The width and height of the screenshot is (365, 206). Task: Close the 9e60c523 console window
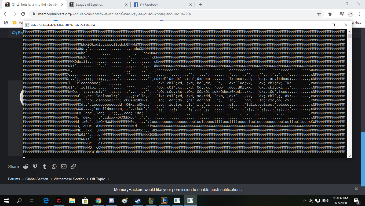346,25
